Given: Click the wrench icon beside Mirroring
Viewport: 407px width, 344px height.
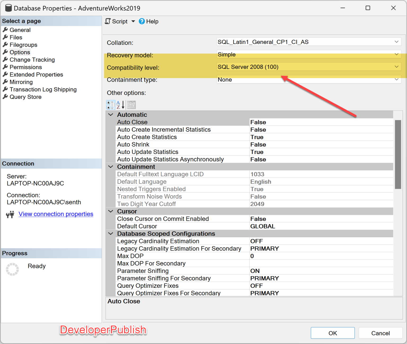Looking at the screenshot, I should [5, 82].
